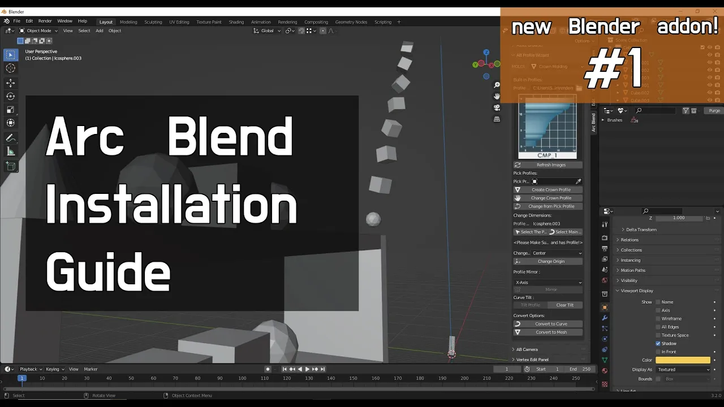Expand the Relations panel
This screenshot has height=407, width=724.
pyautogui.click(x=629, y=240)
